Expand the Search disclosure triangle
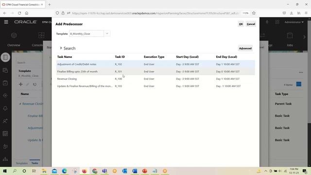Viewport: 311px width, 175px height. (61, 48)
